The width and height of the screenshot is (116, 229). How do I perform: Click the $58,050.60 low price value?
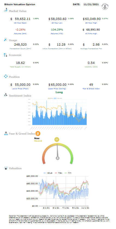click(x=57, y=19)
